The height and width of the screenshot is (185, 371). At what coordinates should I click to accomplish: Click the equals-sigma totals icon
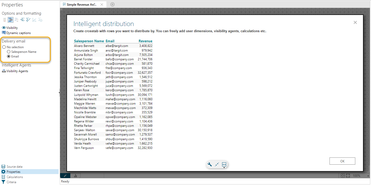pyautogui.click(x=22, y=20)
